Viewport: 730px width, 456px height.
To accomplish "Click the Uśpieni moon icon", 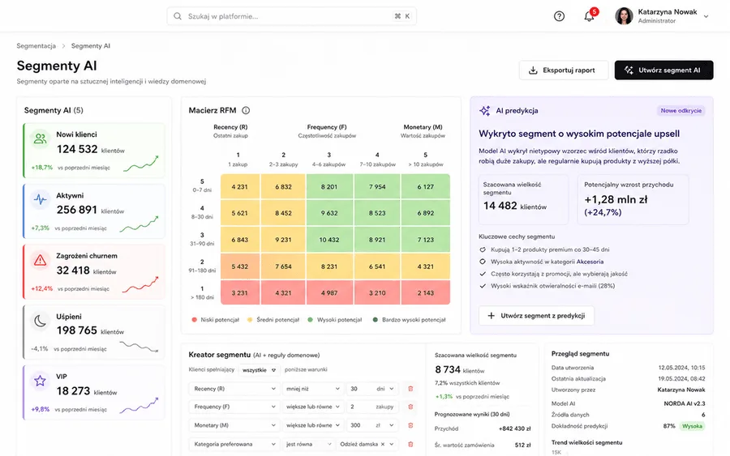I will pyautogui.click(x=40, y=320).
